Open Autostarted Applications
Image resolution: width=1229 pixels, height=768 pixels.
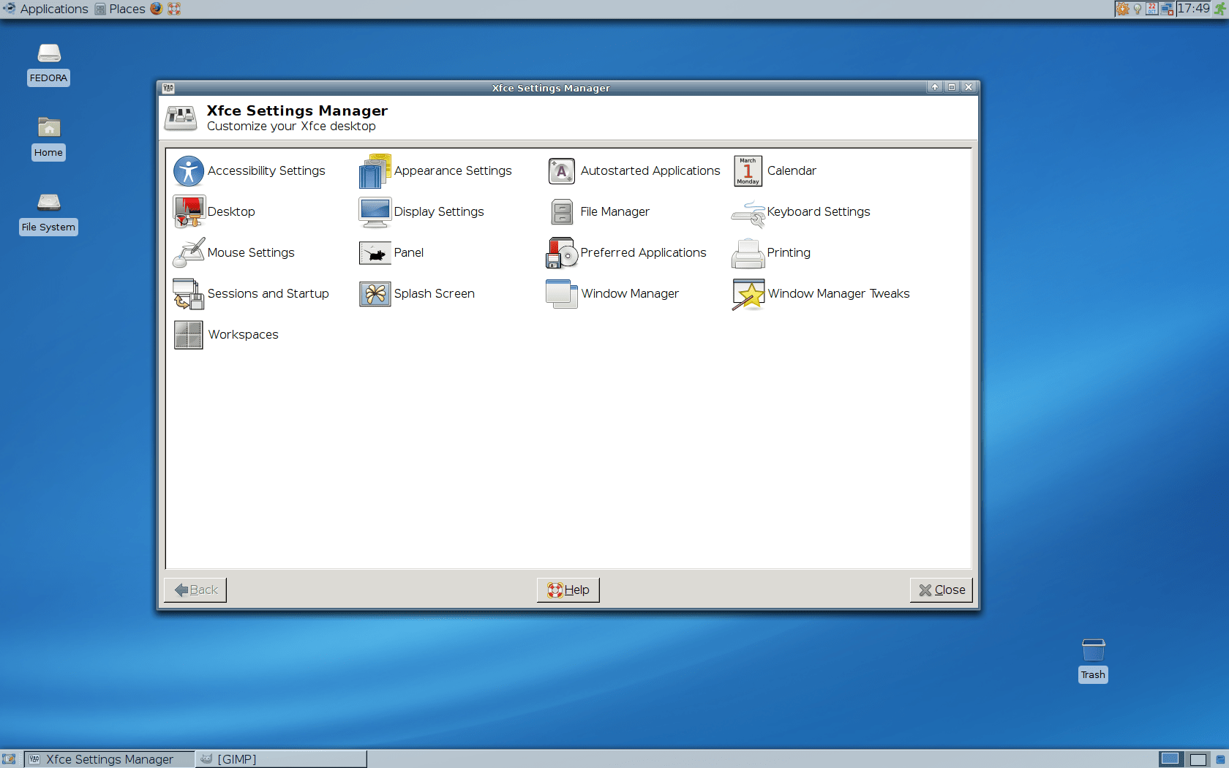[x=650, y=170]
